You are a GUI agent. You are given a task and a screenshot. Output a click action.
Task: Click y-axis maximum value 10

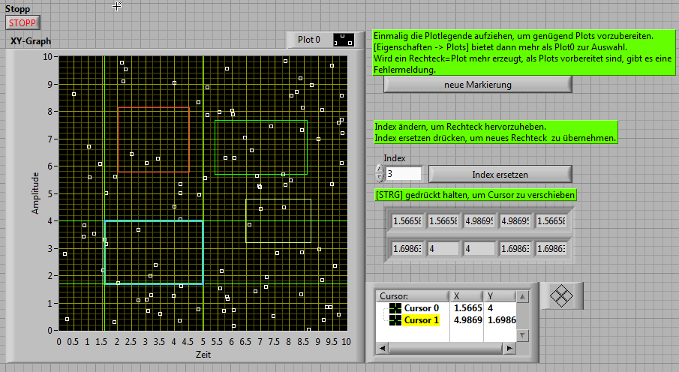coord(47,57)
